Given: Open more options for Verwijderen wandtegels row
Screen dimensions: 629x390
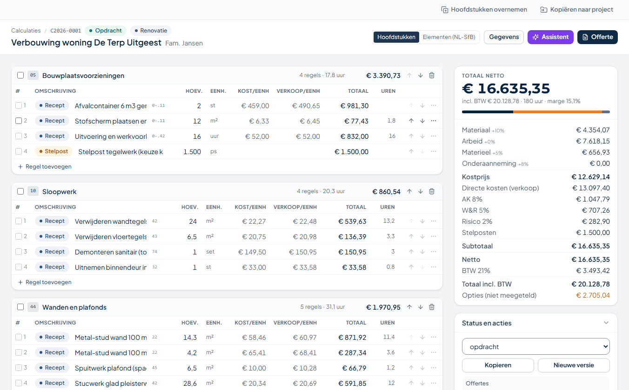Looking at the screenshot, I should 434,221.
